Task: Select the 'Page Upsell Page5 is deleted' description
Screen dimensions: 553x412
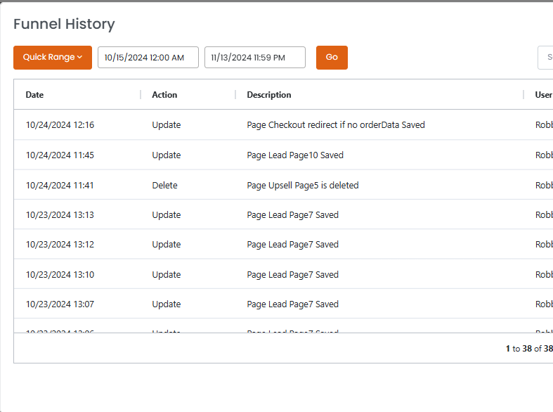Action: (x=303, y=186)
